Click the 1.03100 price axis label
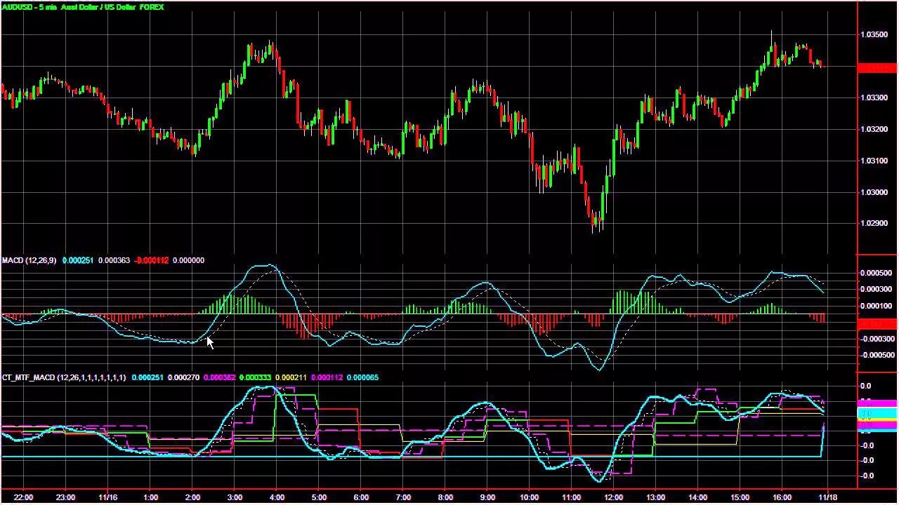 coord(873,161)
